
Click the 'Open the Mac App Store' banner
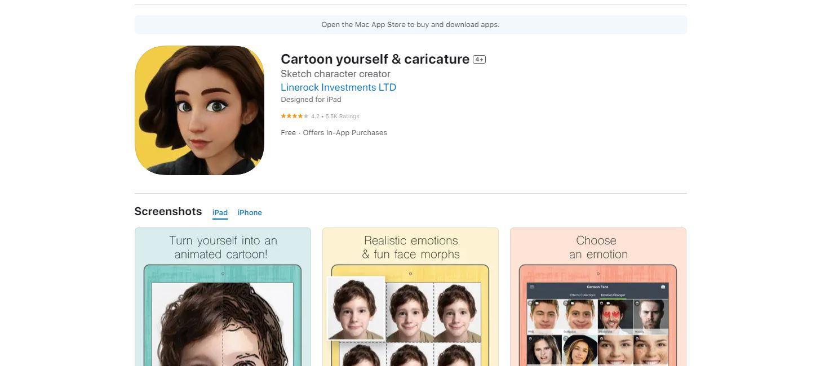[410, 25]
